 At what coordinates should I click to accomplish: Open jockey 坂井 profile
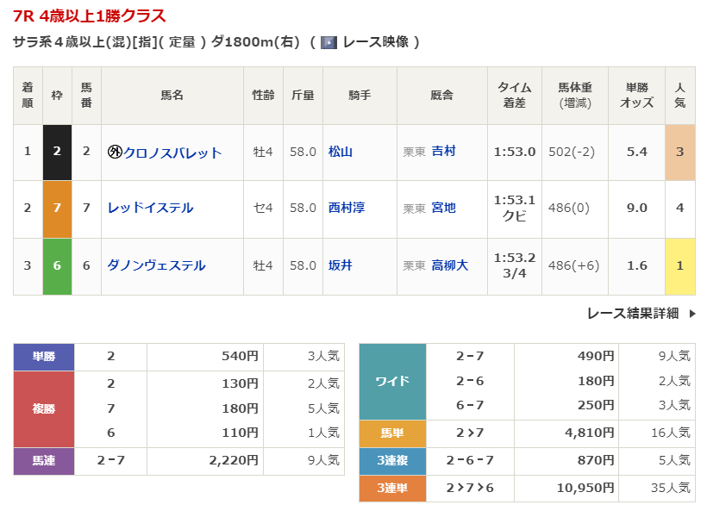click(341, 265)
